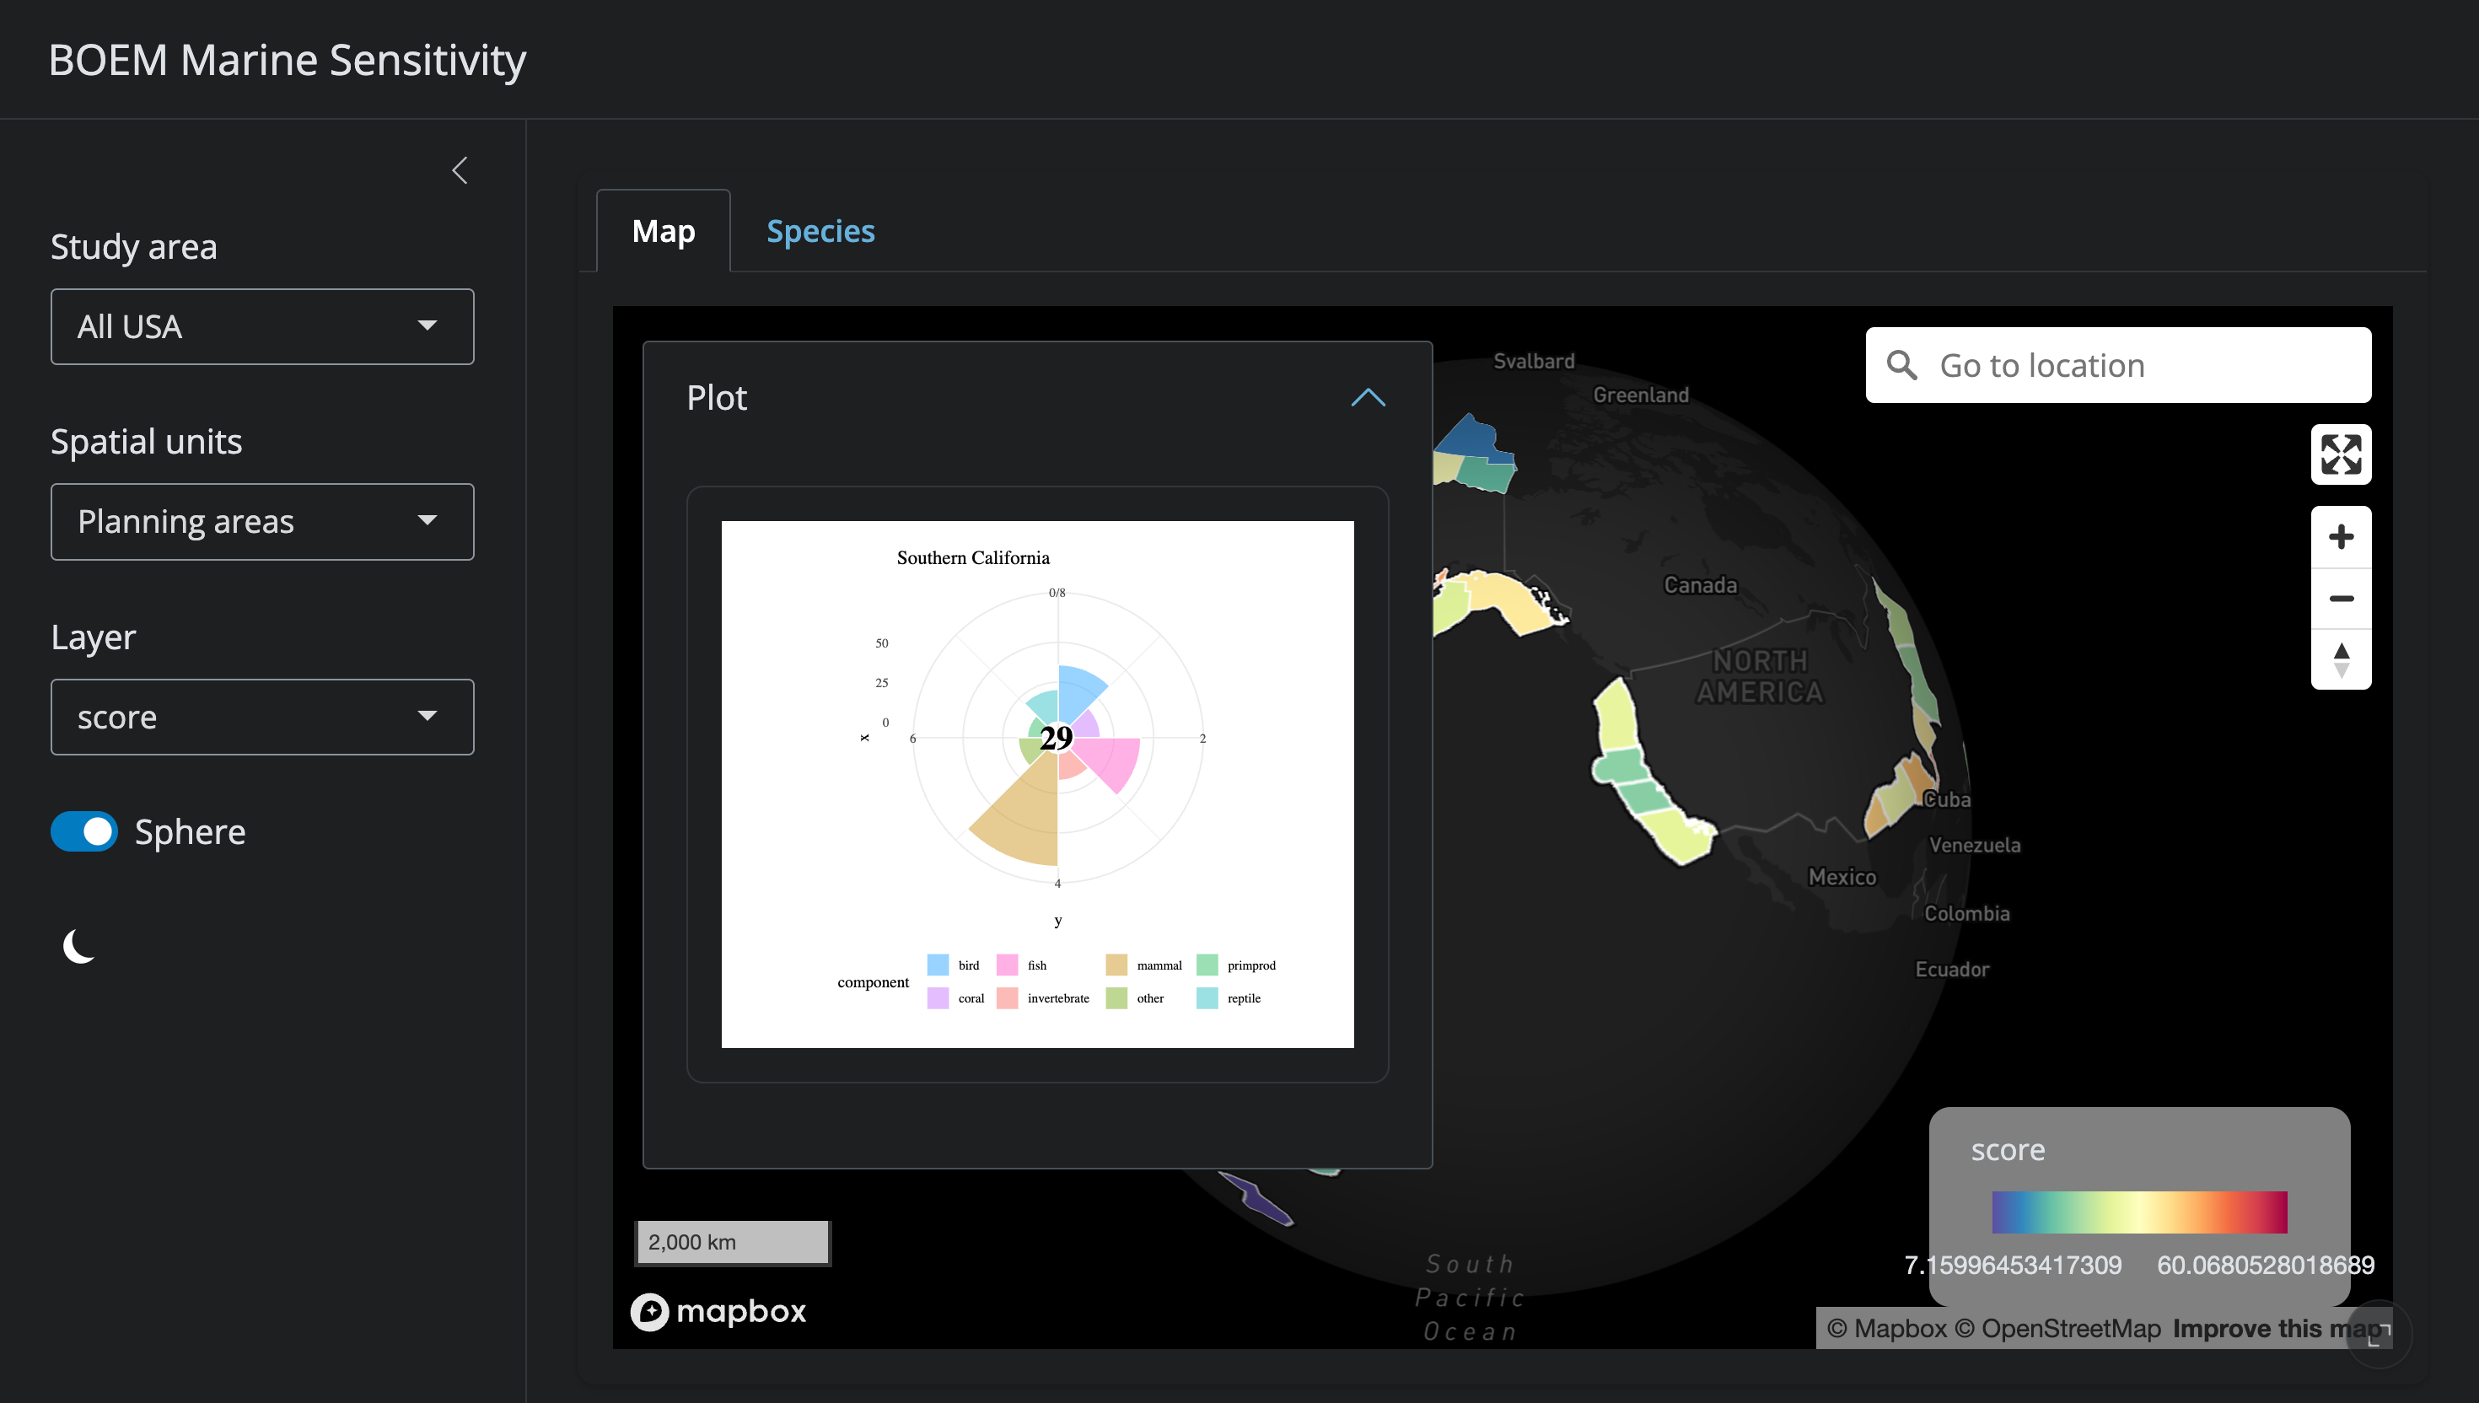Screen dimensions: 2479x1403
Task: Select the Map tab
Action: point(663,231)
